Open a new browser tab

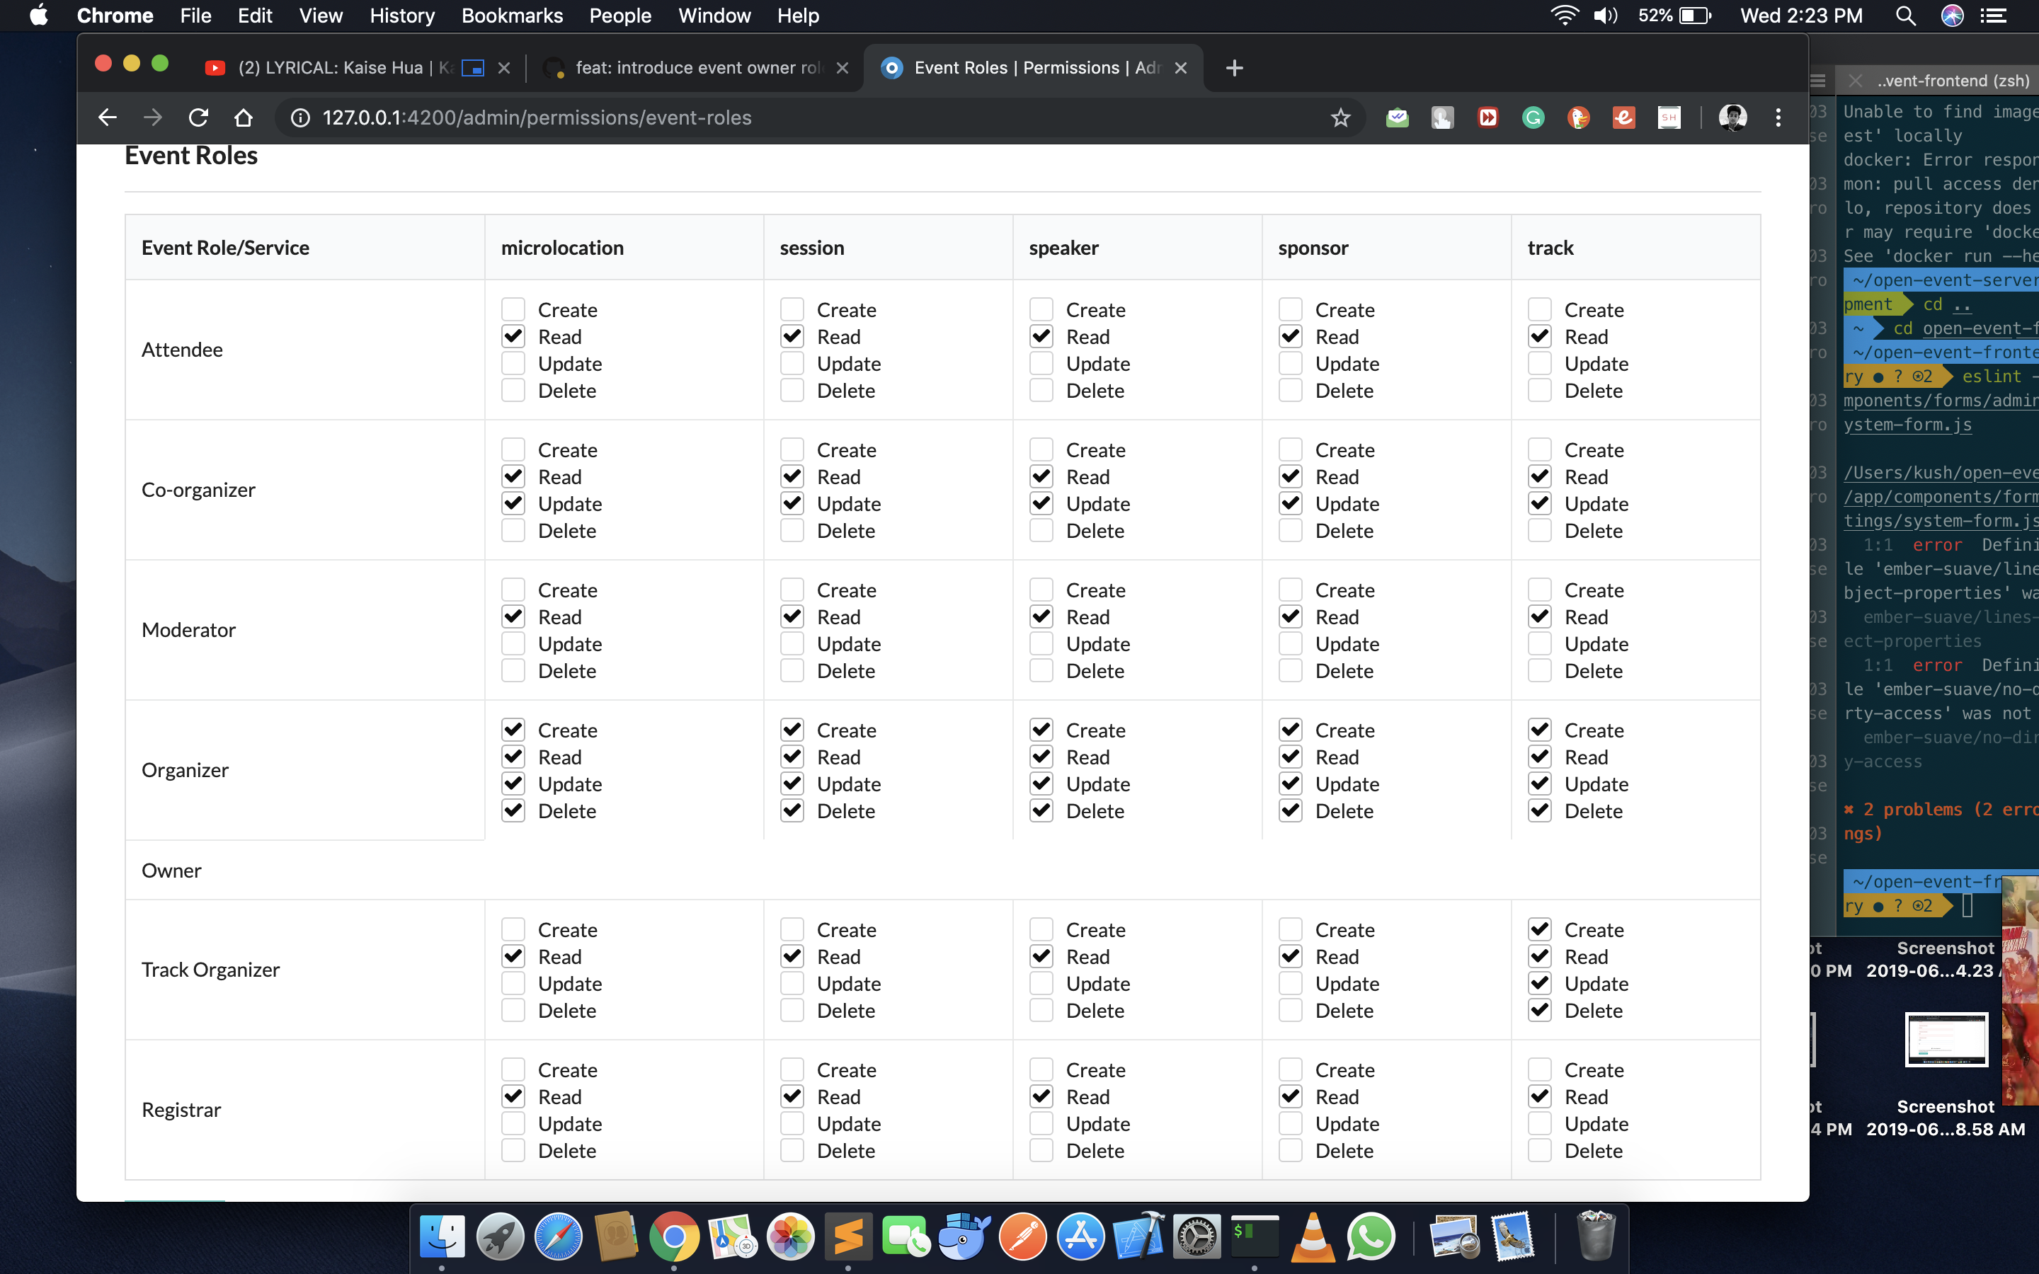(1234, 67)
